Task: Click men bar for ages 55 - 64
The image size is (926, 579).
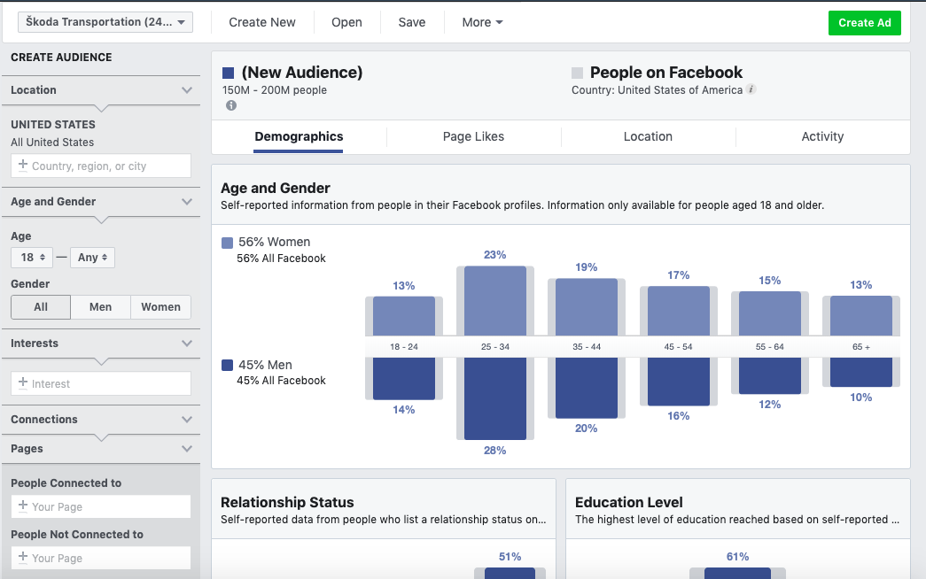Action: pyautogui.click(x=770, y=375)
